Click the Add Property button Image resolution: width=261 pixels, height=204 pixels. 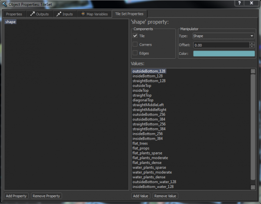16,196
